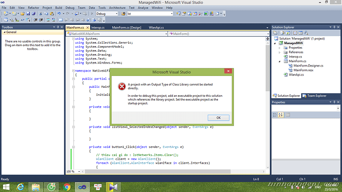Toggle auto-hide pin on the Toolbox panel
Image resolution: width=342 pixels, height=192 pixels.
[x=58, y=27]
